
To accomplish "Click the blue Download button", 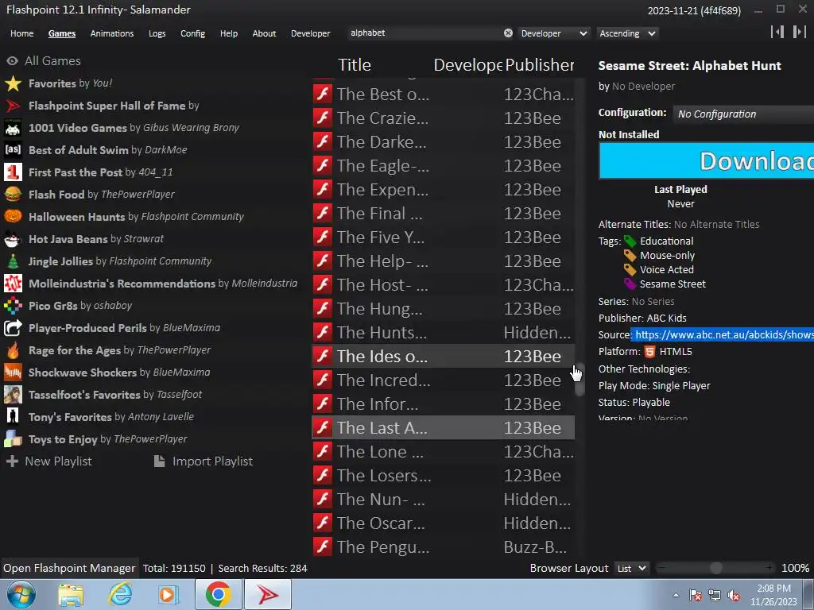I will 707,160.
